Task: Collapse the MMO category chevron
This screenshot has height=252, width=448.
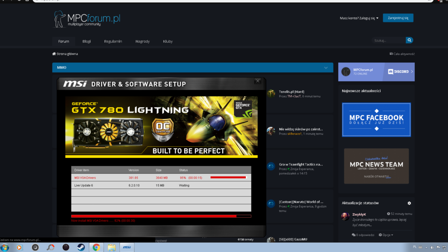Action: coord(326,68)
